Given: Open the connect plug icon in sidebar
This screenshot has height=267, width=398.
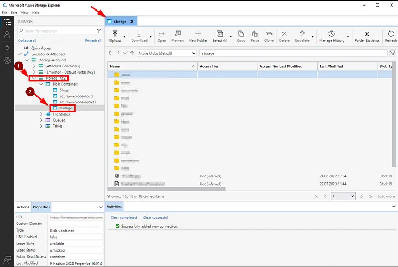Looking at the screenshot, I should [x=7, y=48].
